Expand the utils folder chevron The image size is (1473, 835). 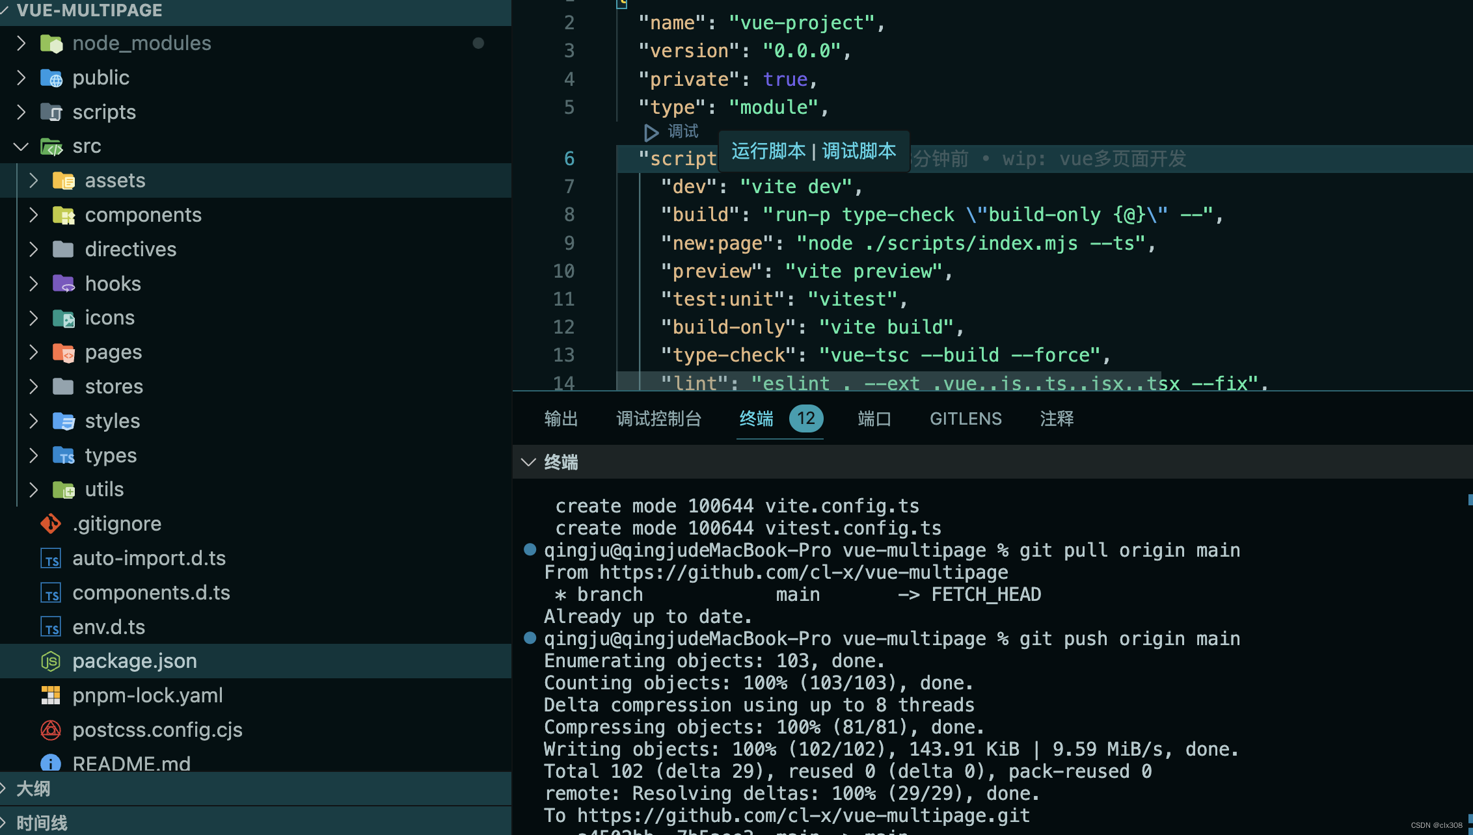click(x=34, y=490)
